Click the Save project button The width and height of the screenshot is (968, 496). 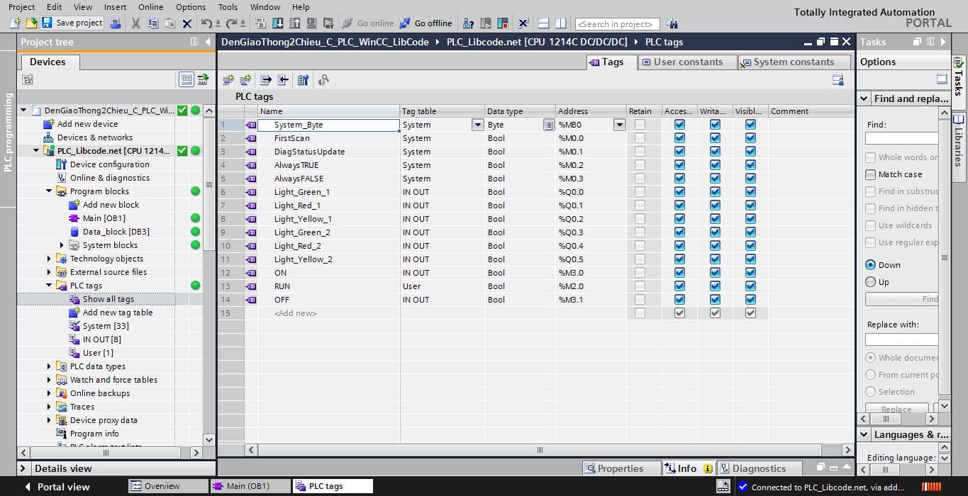pyautogui.click(x=72, y=23)
